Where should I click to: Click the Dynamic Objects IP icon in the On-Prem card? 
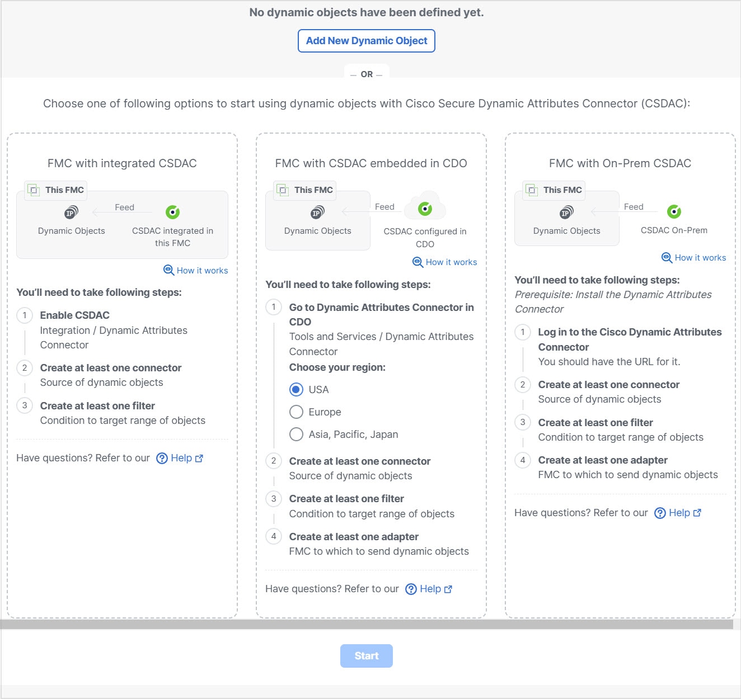[566, 212]
